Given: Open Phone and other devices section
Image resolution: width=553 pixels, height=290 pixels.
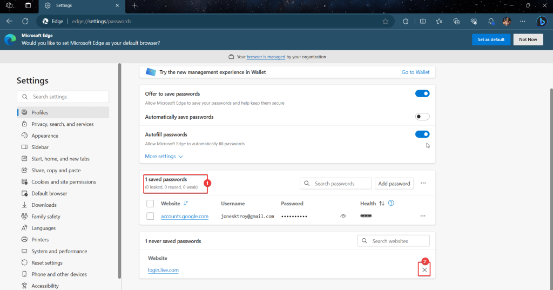Looking at the screenshot, I should pos(63,274).
